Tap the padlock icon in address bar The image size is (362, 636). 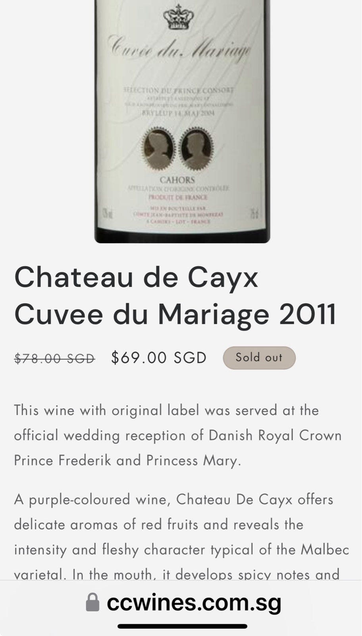(92, 602)
